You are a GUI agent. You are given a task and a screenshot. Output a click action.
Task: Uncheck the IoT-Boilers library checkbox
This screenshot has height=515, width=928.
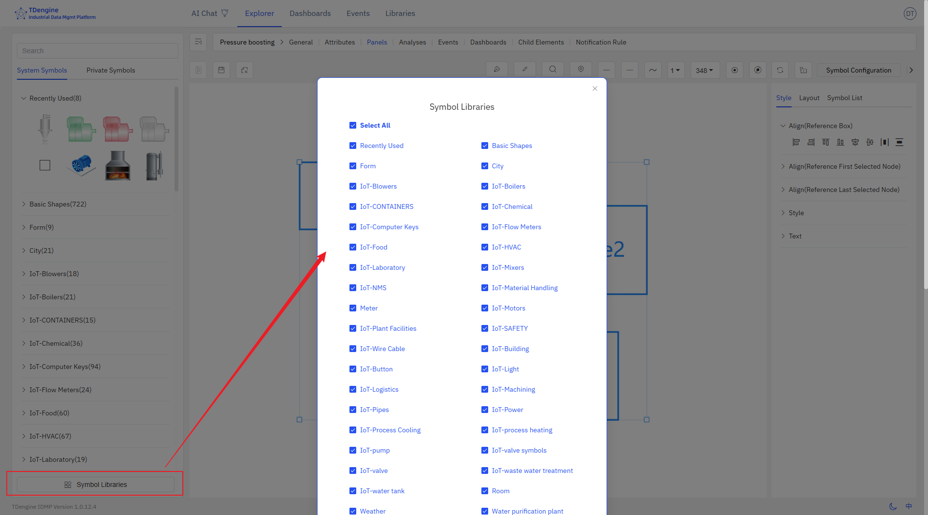(x=485, y=186)
